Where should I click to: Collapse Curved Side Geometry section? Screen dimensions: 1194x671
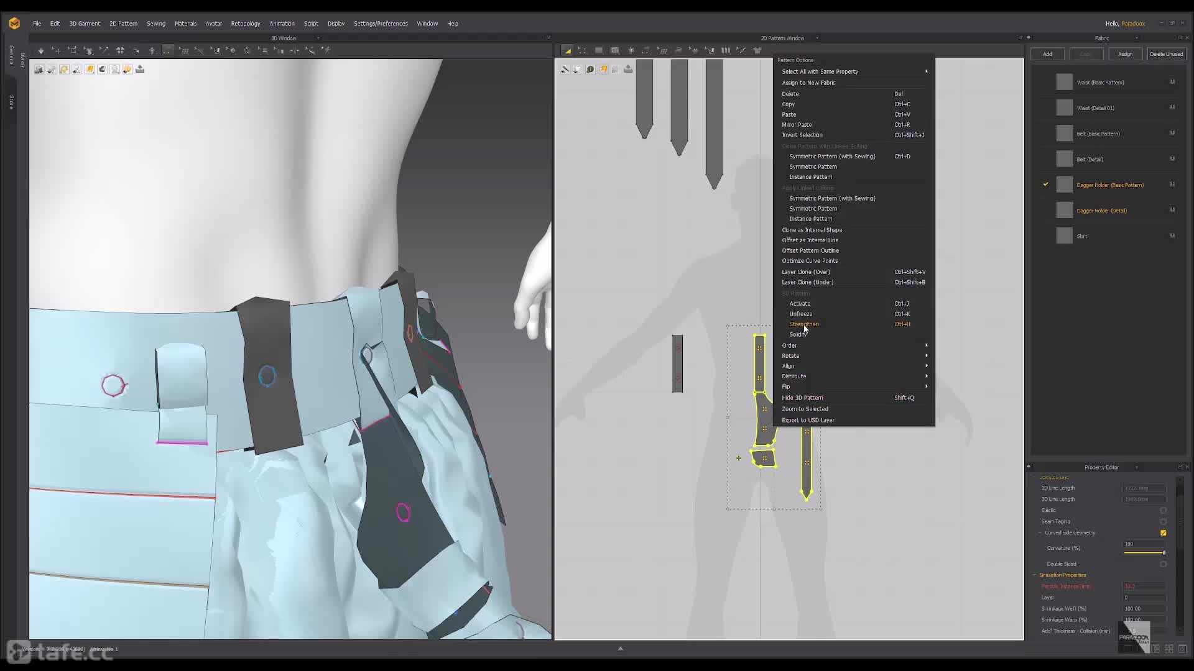1040,533
